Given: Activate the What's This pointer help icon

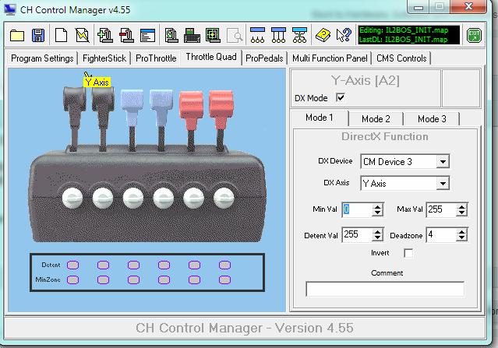Looking at the screenshot, I should (344, 35).
